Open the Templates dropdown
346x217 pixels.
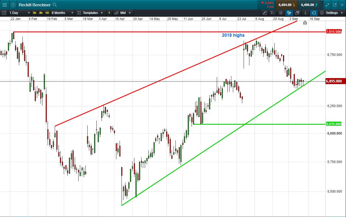click(90, 13)
